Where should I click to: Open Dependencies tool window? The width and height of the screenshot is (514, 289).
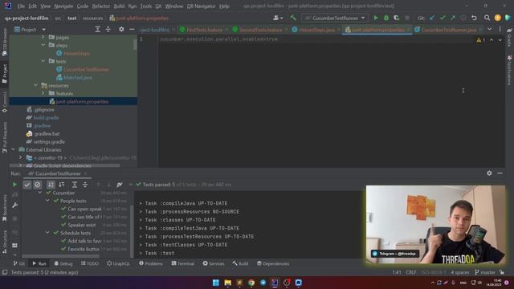tap(273, 264)
